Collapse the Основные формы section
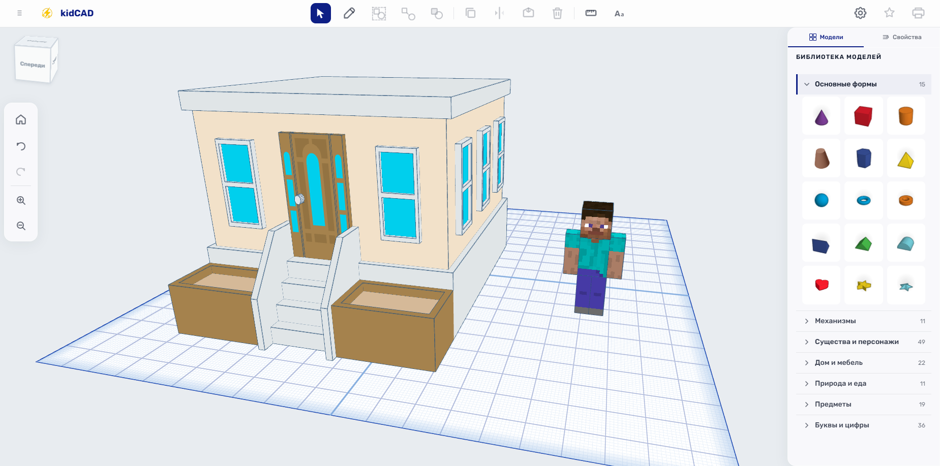The image size is (940, 466). point(864,84)
